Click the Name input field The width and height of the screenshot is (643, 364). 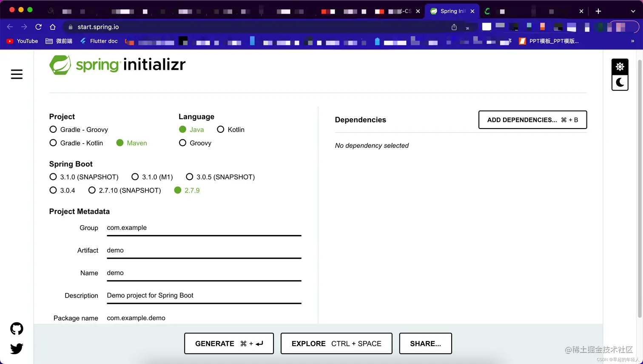point(204,273)
